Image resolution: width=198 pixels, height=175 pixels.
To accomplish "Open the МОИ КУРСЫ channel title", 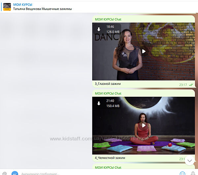I will pos(23,5).
